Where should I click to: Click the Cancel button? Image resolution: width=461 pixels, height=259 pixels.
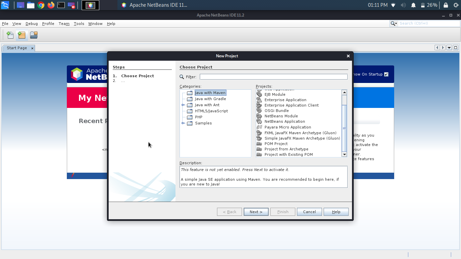pyautogui.click(x=309, y=212)
